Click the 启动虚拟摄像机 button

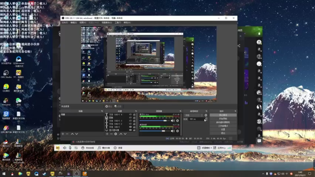point(223,122)
